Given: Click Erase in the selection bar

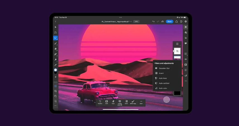Looking at the screenshot, I should point(113,102).
